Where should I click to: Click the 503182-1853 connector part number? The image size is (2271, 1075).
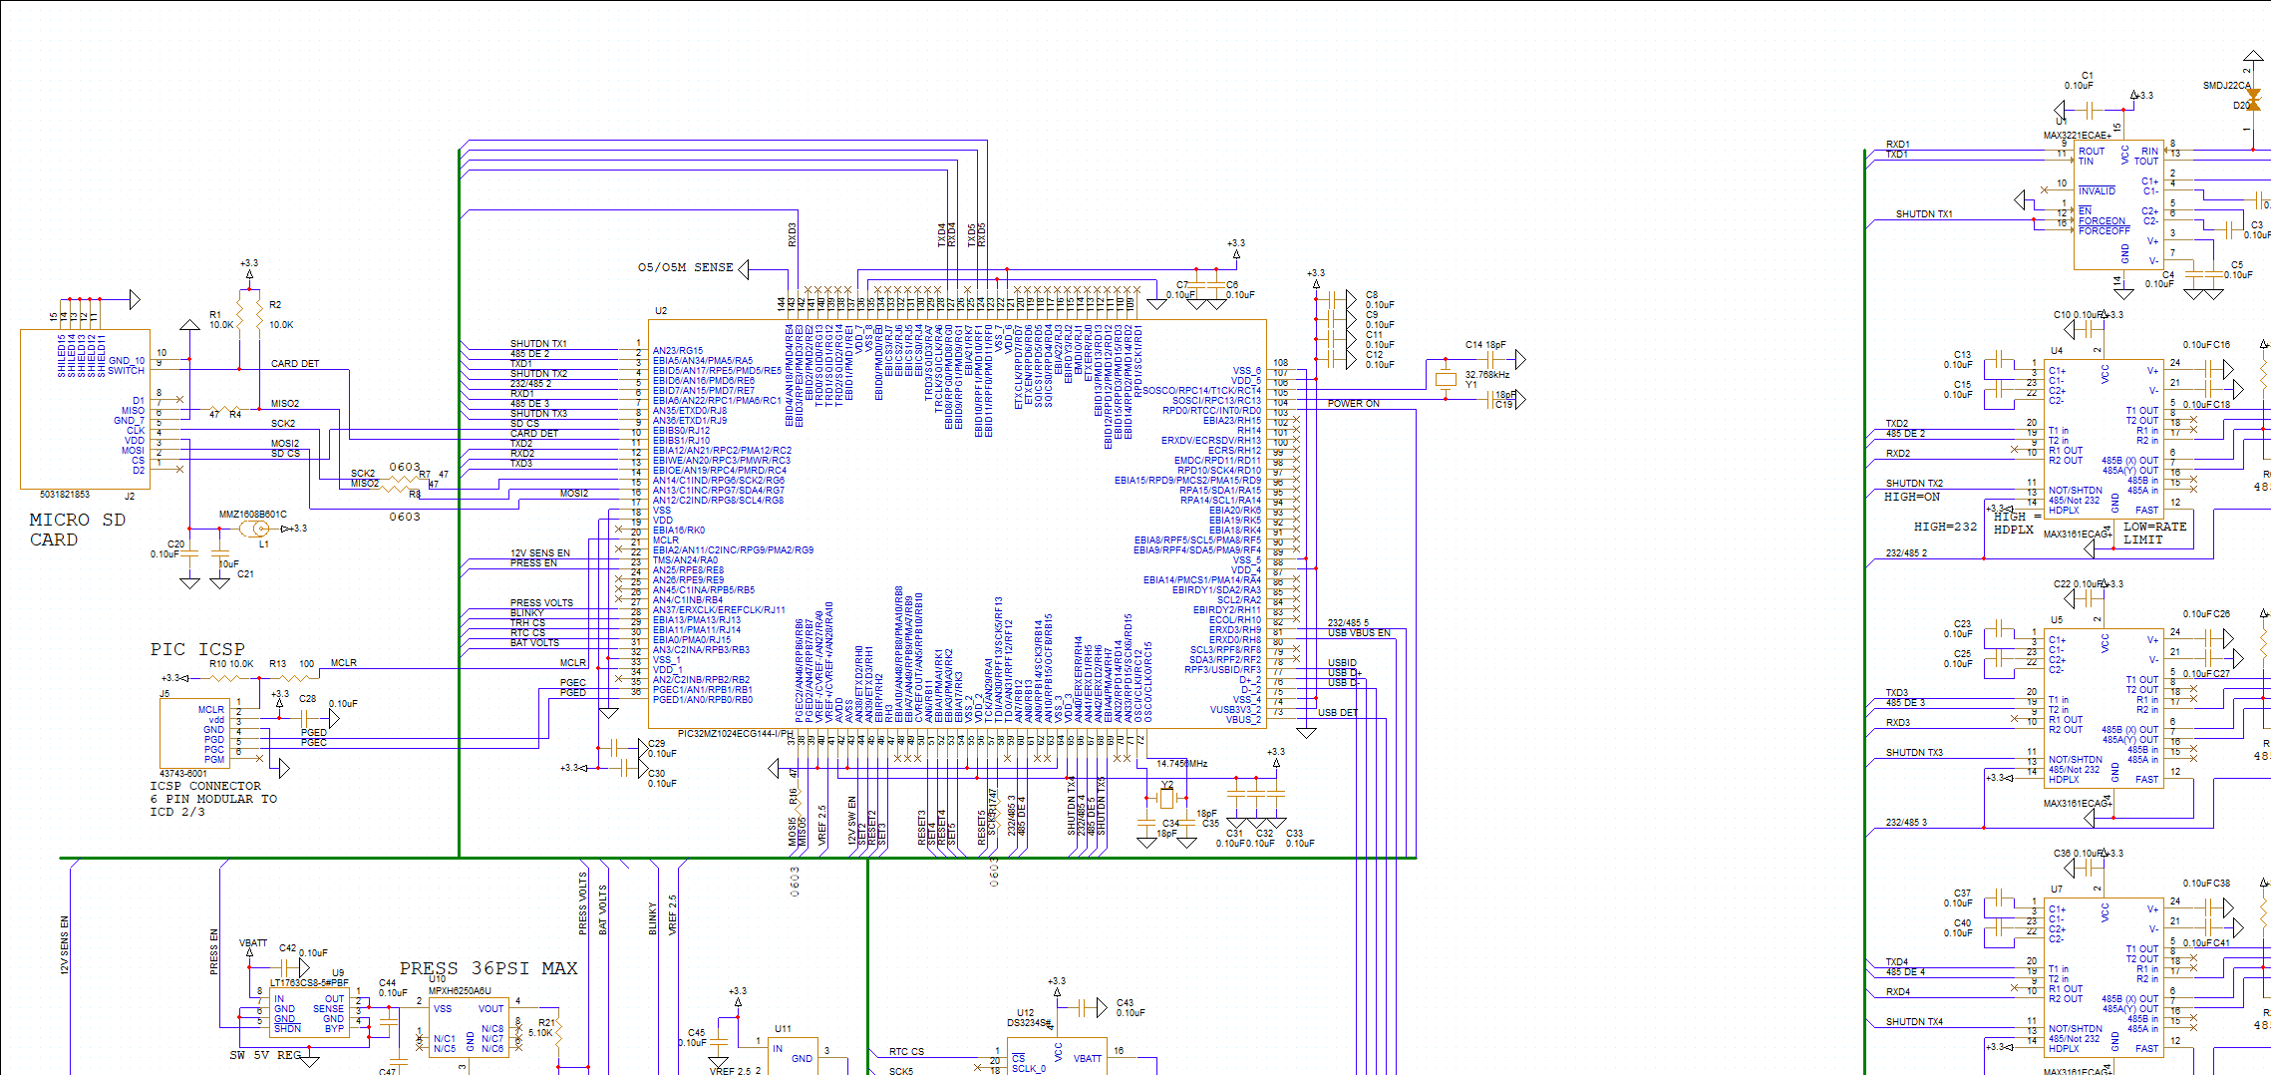pyautogui.click(x=65, y=495)
